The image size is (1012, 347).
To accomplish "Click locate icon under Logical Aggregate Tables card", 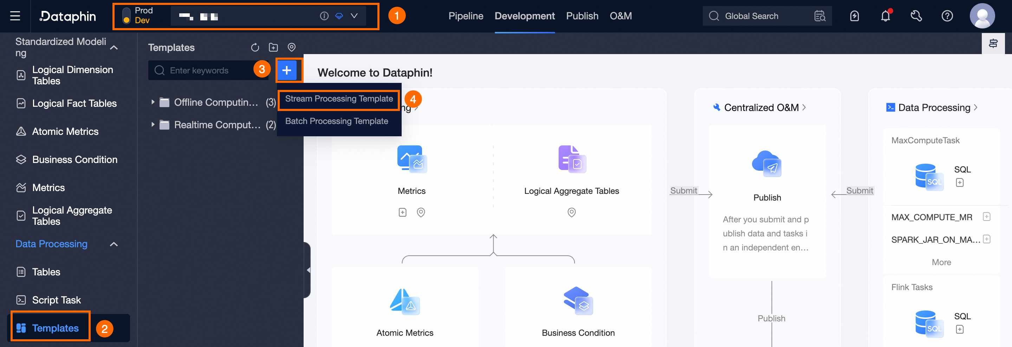I will [x=572, y=212].
